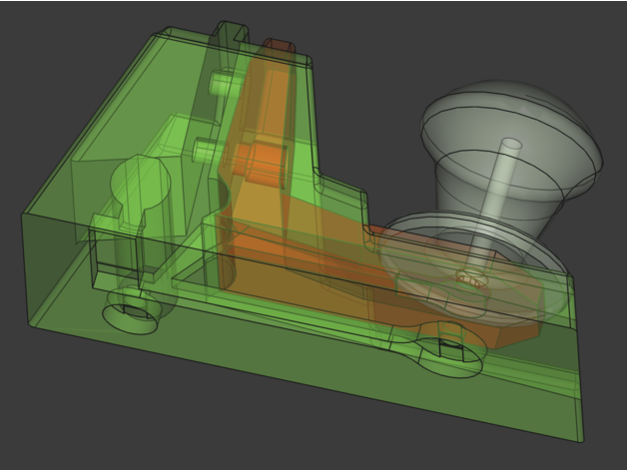Click the upper green cylindrical peg
627x471 pixels.
coord(225,83)
